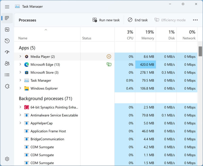
Task: Open the Performance page icon
Action: point(7,30)
